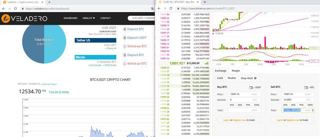This screenshot has height=137, width=320.
Task: Click the translate icon in Veladero address bar
Action: 152,8
